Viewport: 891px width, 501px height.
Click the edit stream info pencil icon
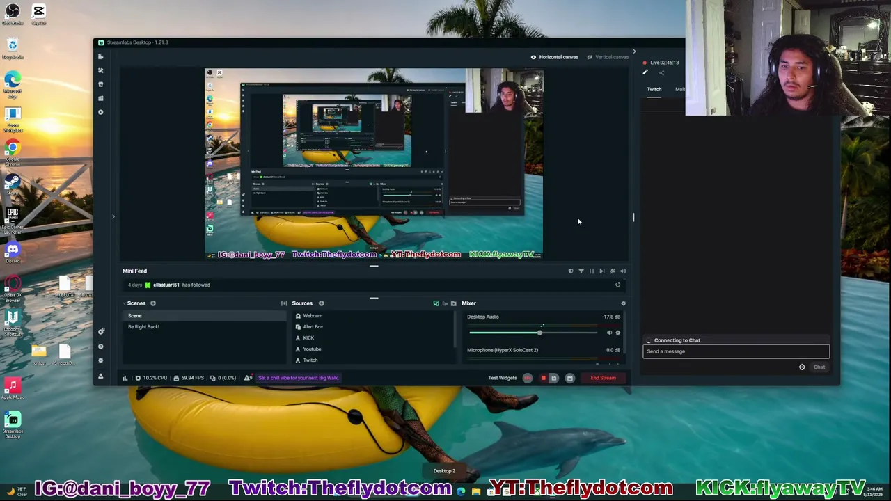pos(645,72)
